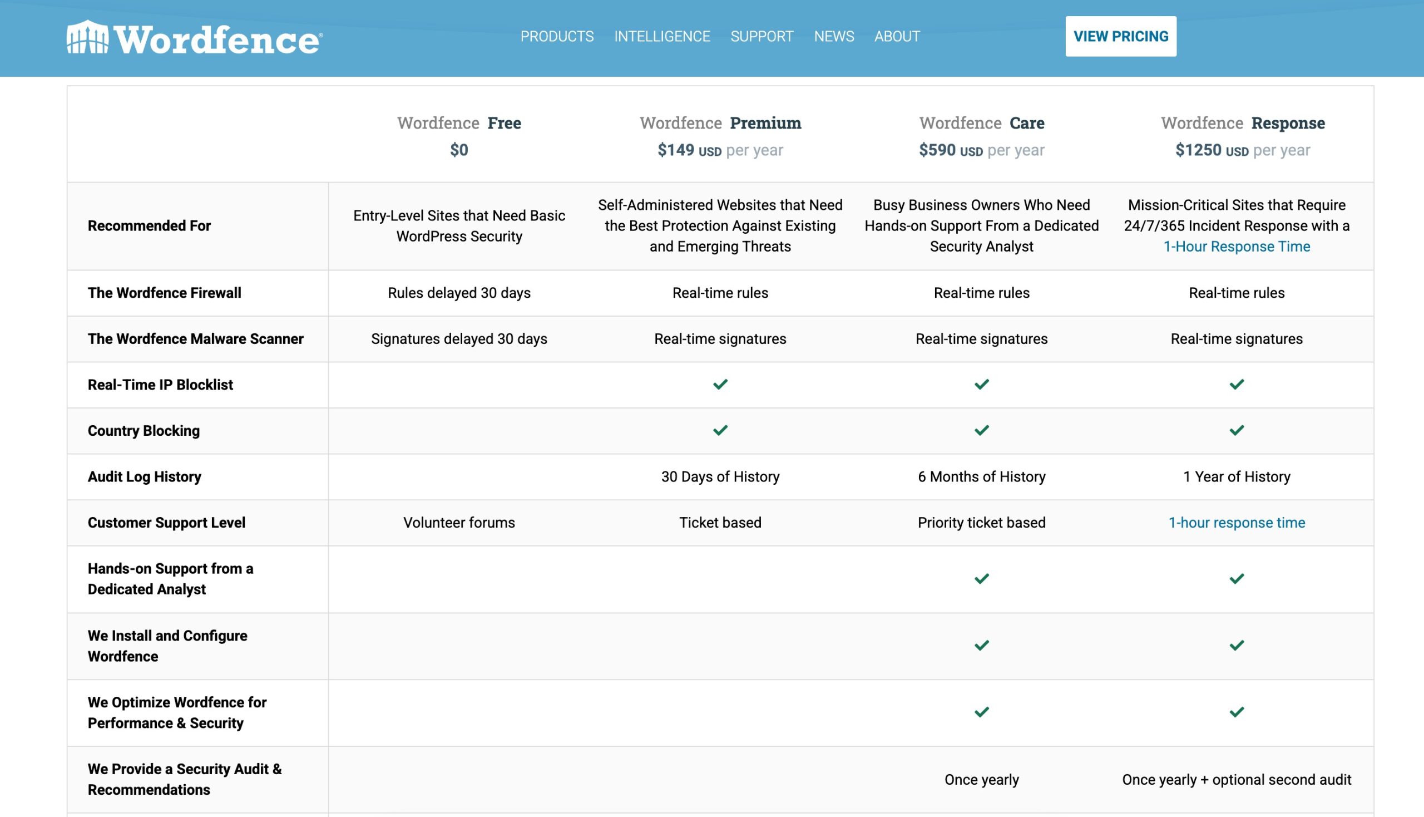Click the 'Audit Log History' row label
Viewport: 1424px width, 817px height.
coord(144,477)
